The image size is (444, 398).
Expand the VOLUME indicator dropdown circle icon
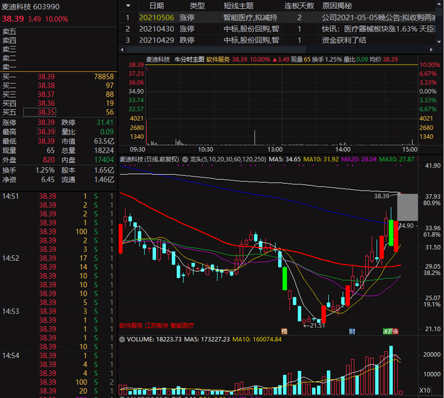pyautogui.click(x=122, y=339)
